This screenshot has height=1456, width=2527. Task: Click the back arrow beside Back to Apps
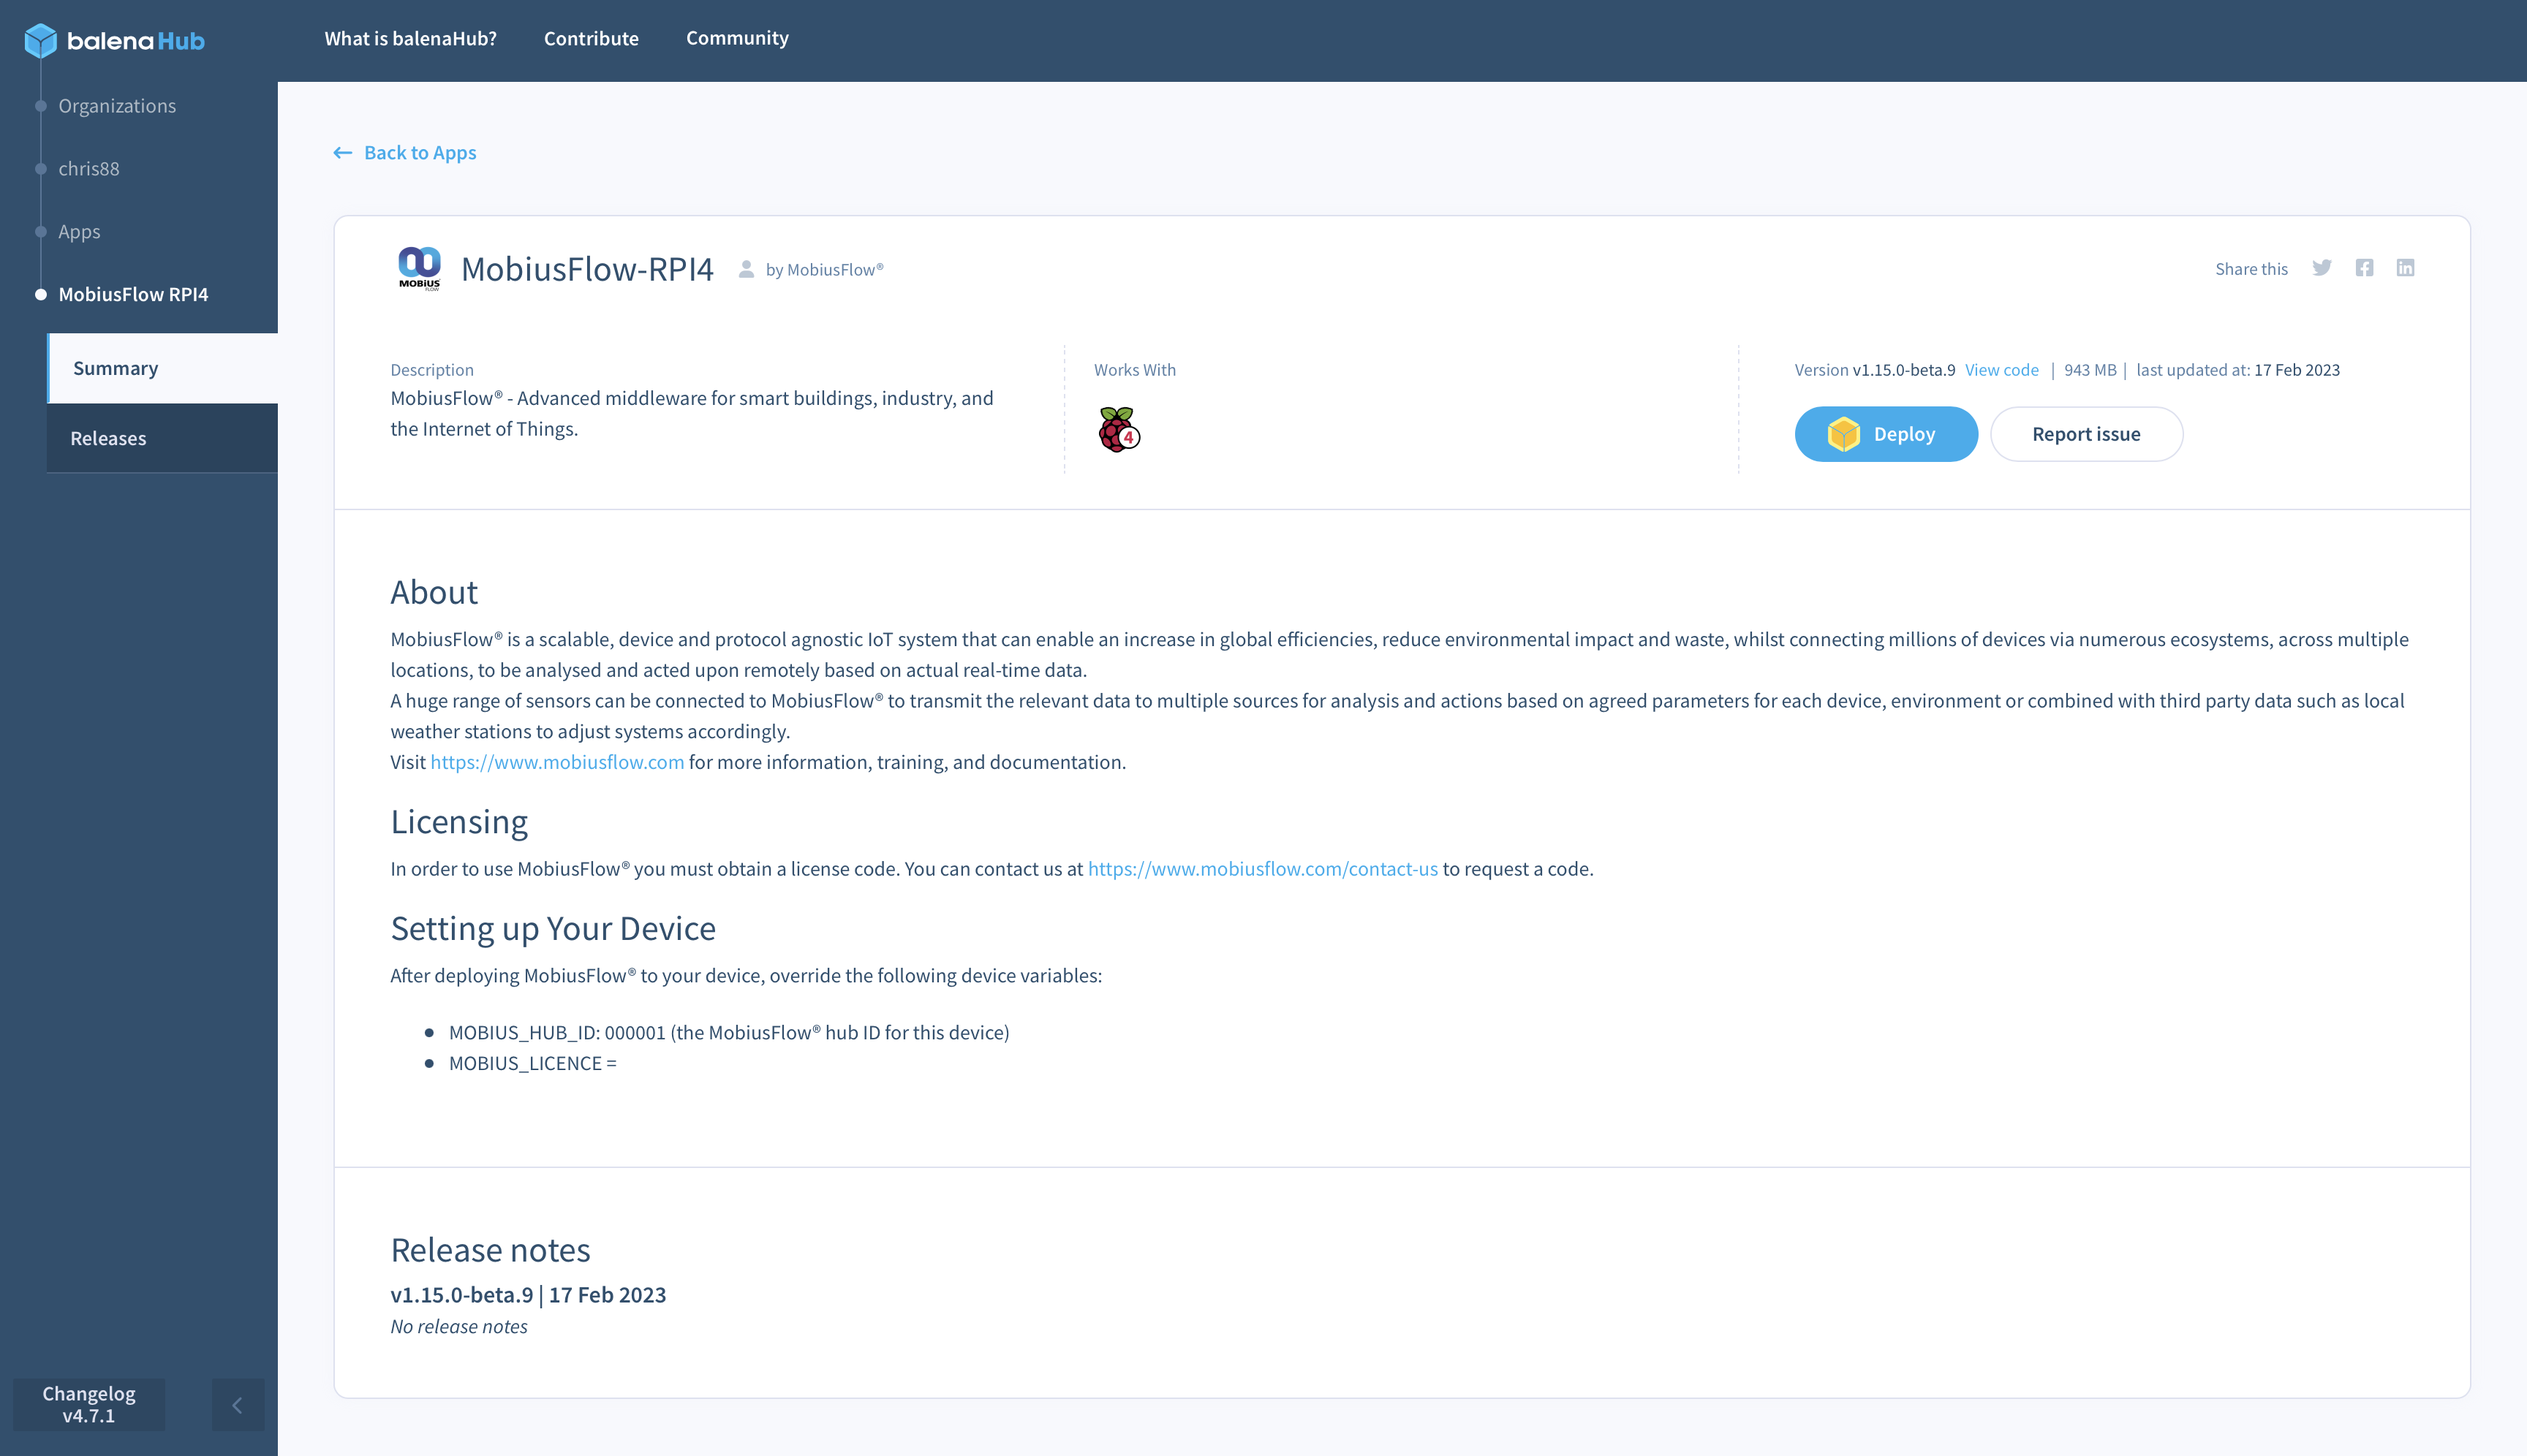[342, 153]
